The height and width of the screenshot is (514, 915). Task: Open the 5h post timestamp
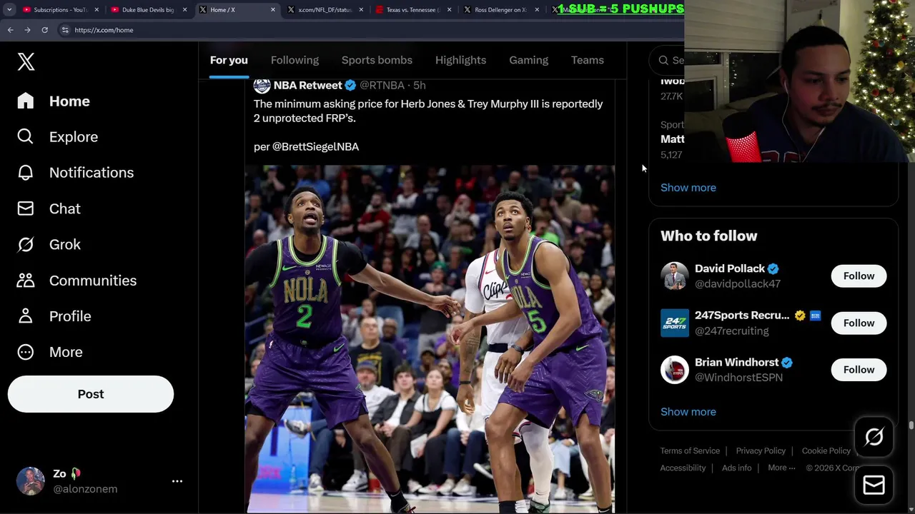pos(420,85)
